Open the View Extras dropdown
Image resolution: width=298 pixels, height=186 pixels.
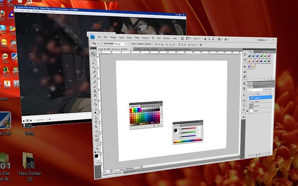189,39
